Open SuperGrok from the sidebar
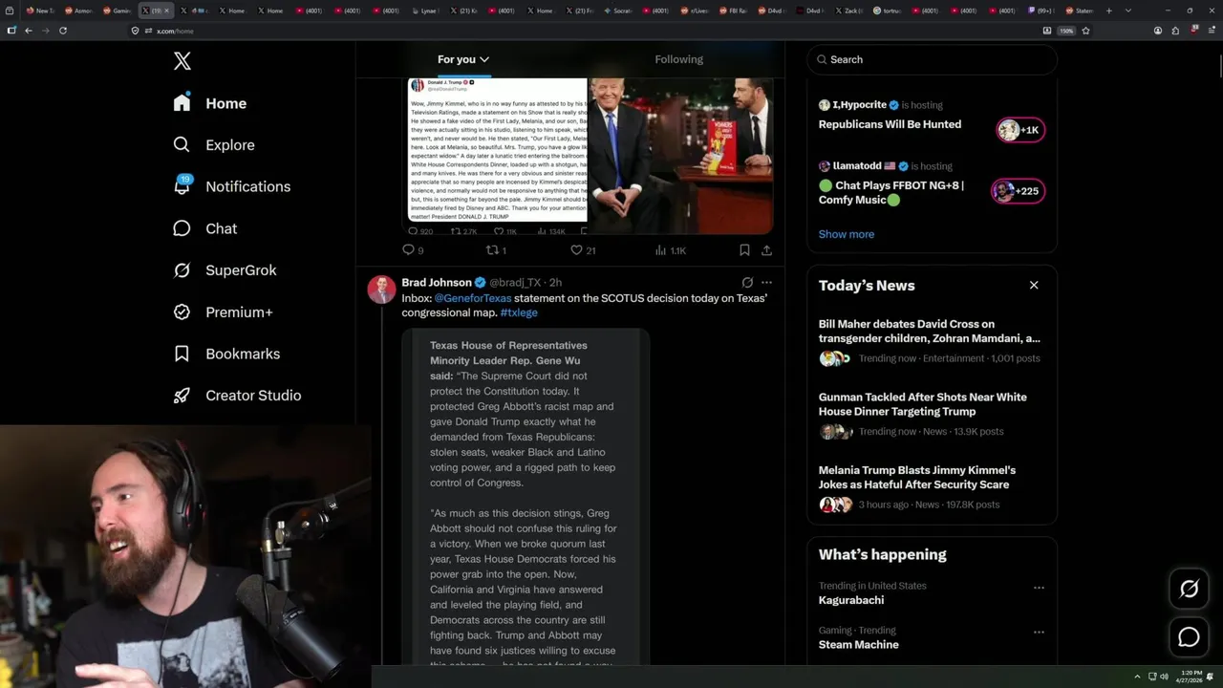Image resolution: width=1223 pixels, height=688 pixels. [225, 270]
